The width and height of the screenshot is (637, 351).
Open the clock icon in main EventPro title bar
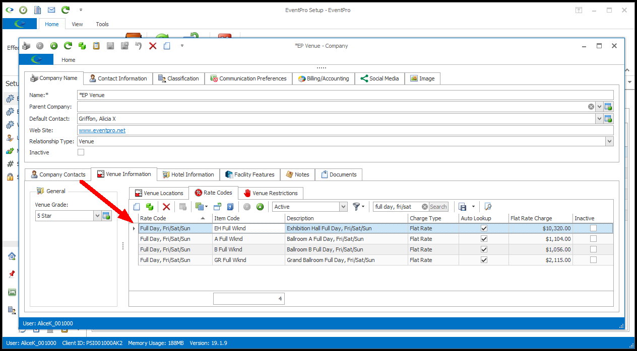[23, 10]
